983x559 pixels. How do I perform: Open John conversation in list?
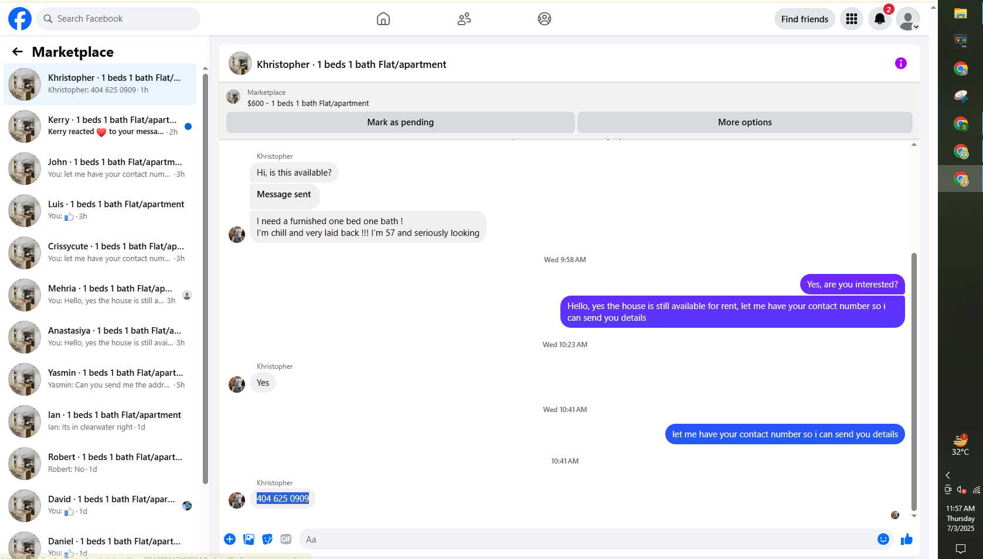(x=100, y=169)
